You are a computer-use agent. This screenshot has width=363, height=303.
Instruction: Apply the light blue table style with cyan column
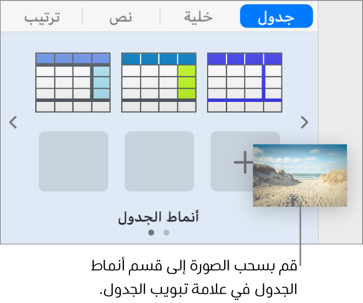tap(73, 83)
